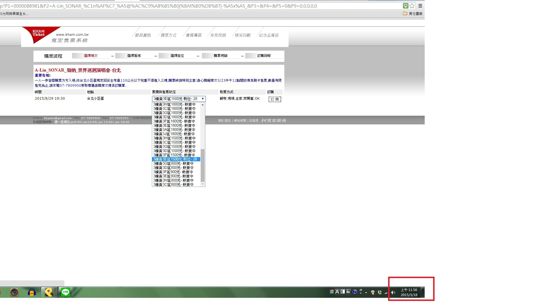This screenshot has height=304, width=540.
Task: Select option 3樓黃3E區1800元
Action: point(176,126)
